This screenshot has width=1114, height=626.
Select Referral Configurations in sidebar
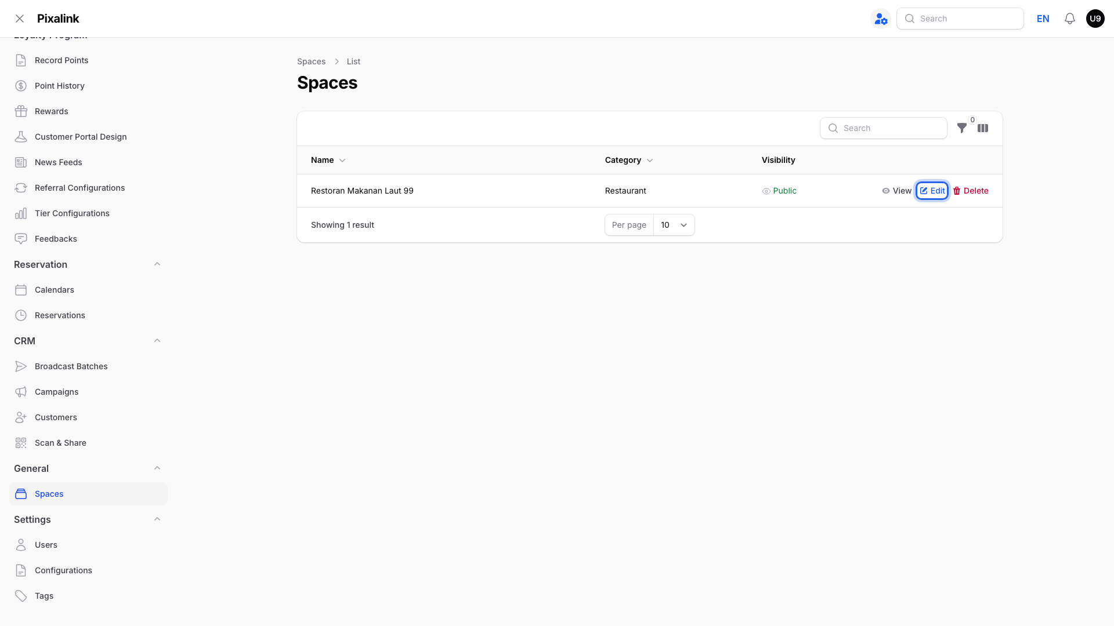pyautogui.click(x=80, y=188)
